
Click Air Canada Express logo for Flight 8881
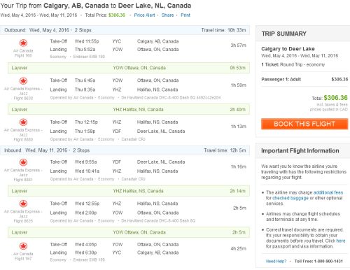23,162
